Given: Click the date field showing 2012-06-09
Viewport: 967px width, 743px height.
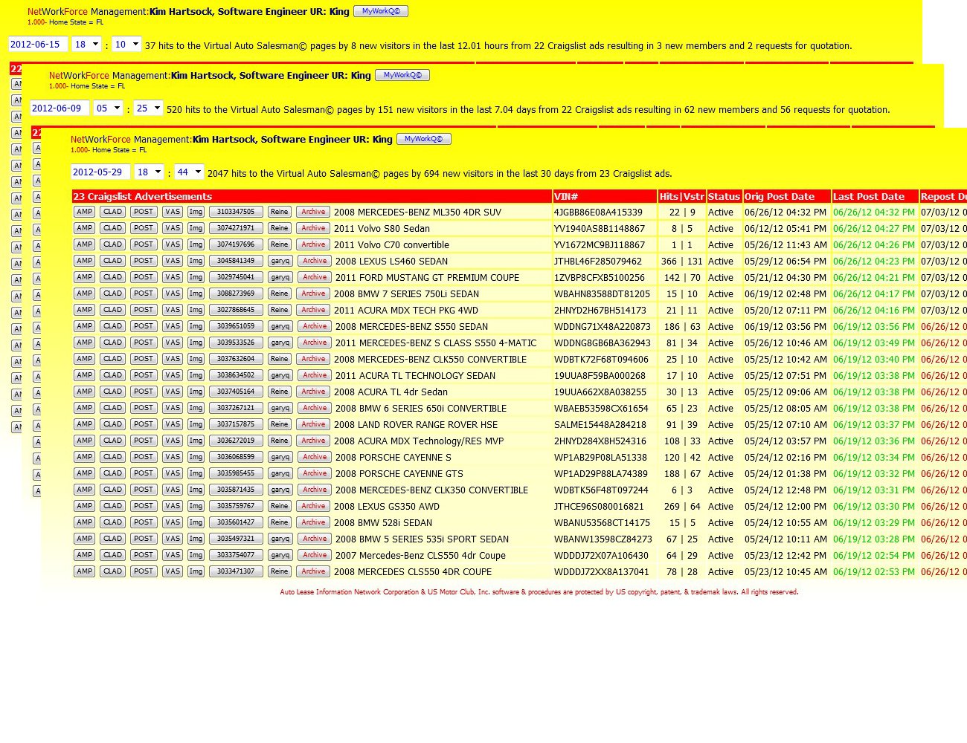Looking at the screenshot, I should point(60,108).
